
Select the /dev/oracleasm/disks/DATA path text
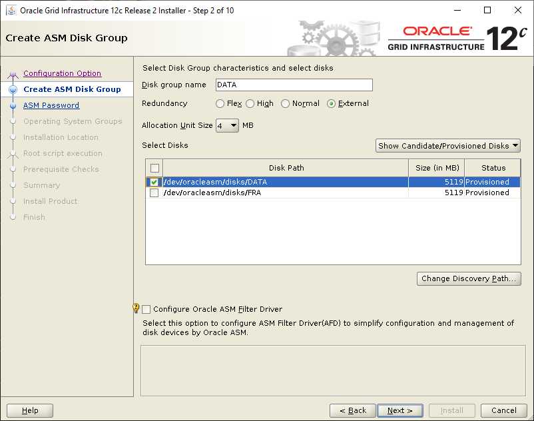(215, 182)
